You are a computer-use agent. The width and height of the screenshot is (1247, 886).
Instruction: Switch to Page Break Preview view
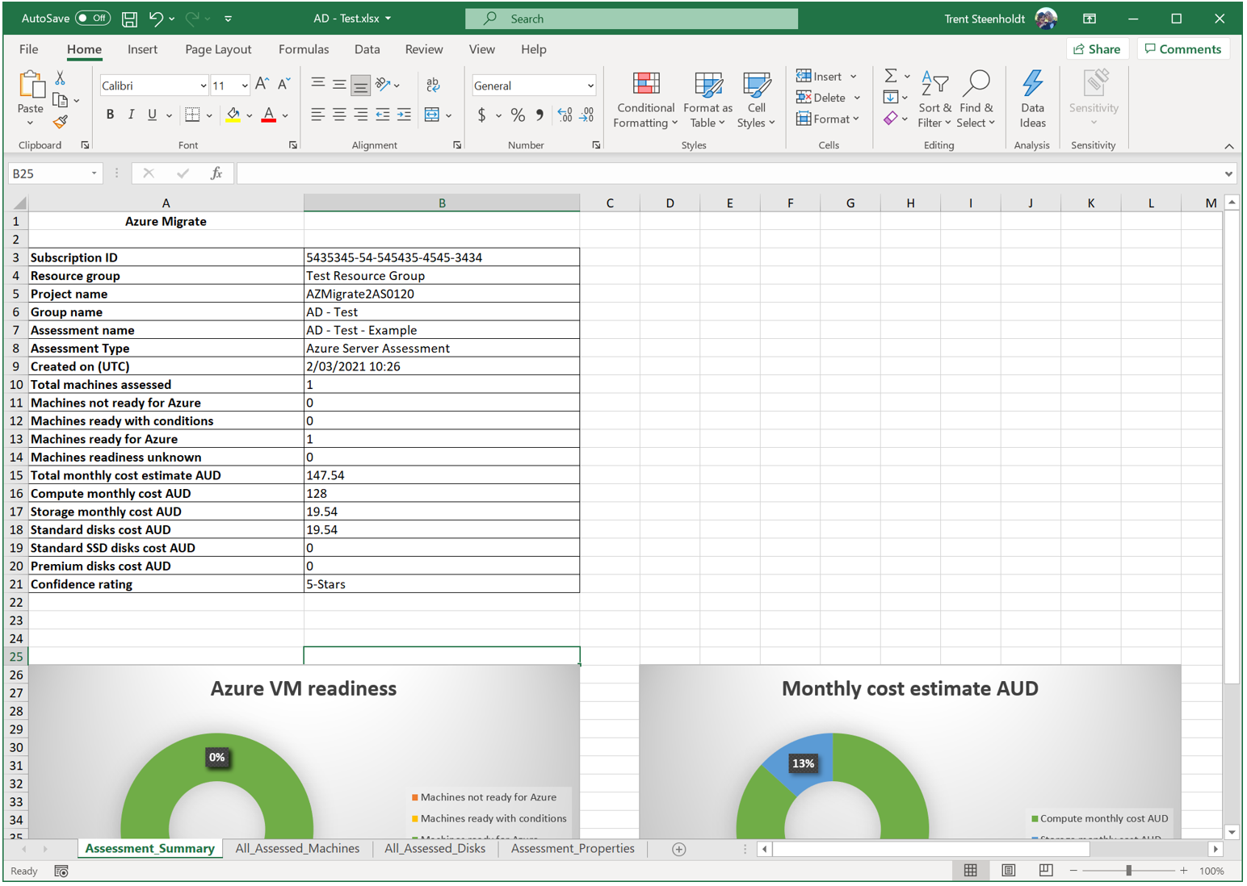point(1045,870)
